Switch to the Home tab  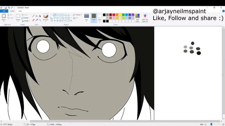[12, 11]
